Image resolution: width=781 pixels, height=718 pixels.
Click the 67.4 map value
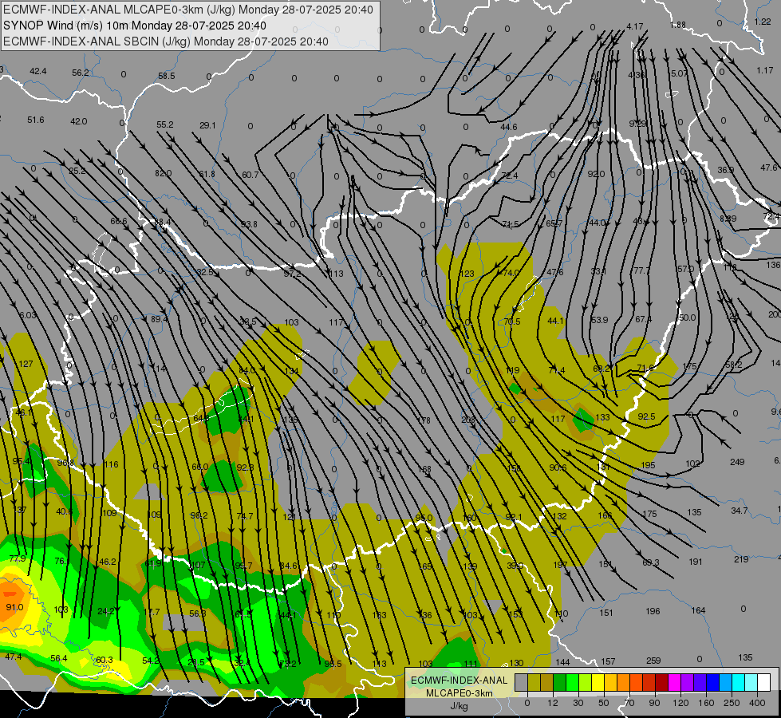(643, 319)
